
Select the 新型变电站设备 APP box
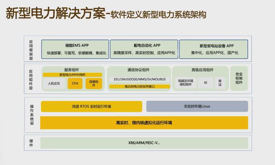pyautogui.click(x=213, y=49)
